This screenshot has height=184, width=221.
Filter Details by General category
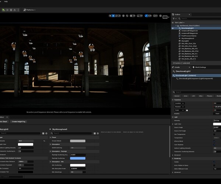[x=177, y=96]
